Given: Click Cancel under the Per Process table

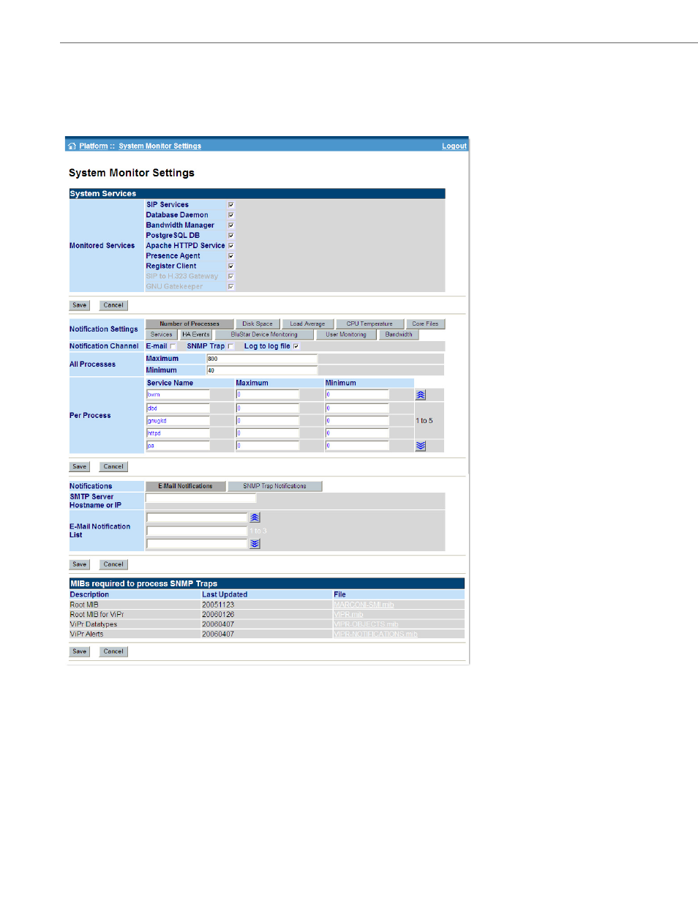Looking at the screenshot, I should pyautogui.click(x=113, y=466).
